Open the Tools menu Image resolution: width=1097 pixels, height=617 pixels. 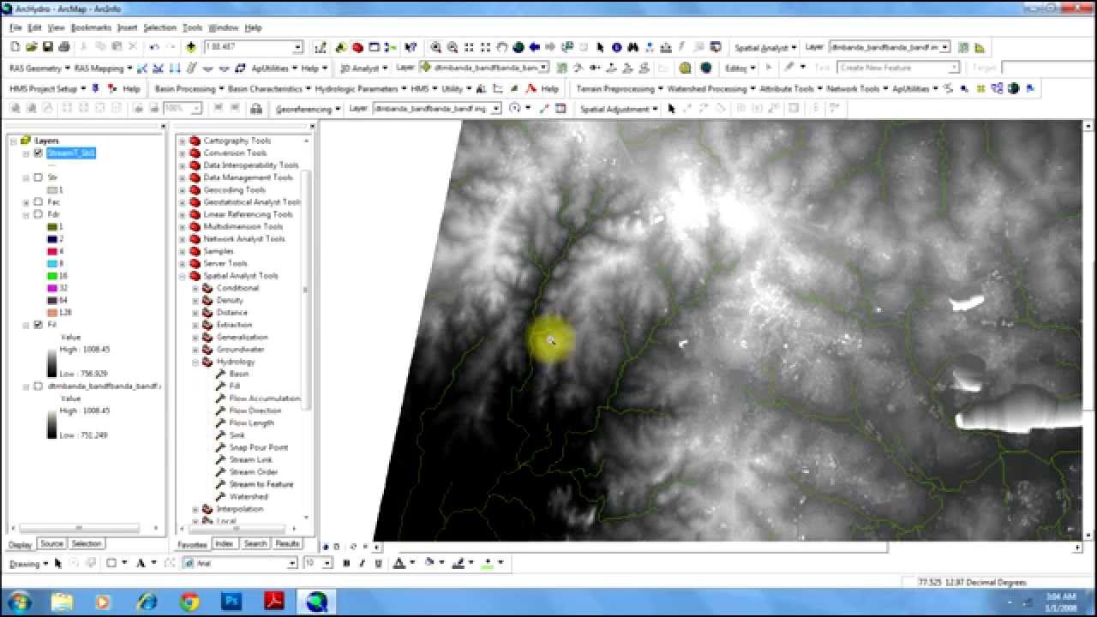193,27
